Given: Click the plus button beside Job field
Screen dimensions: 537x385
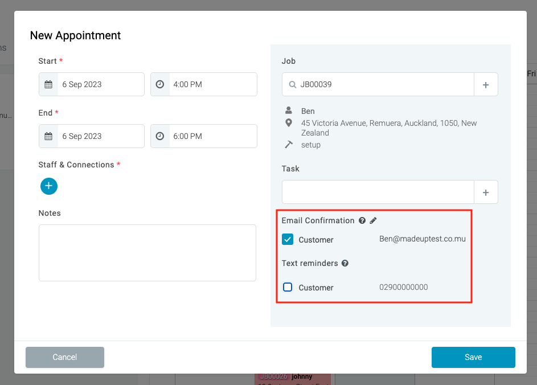Looking at the screenshot, I should 486,84.
